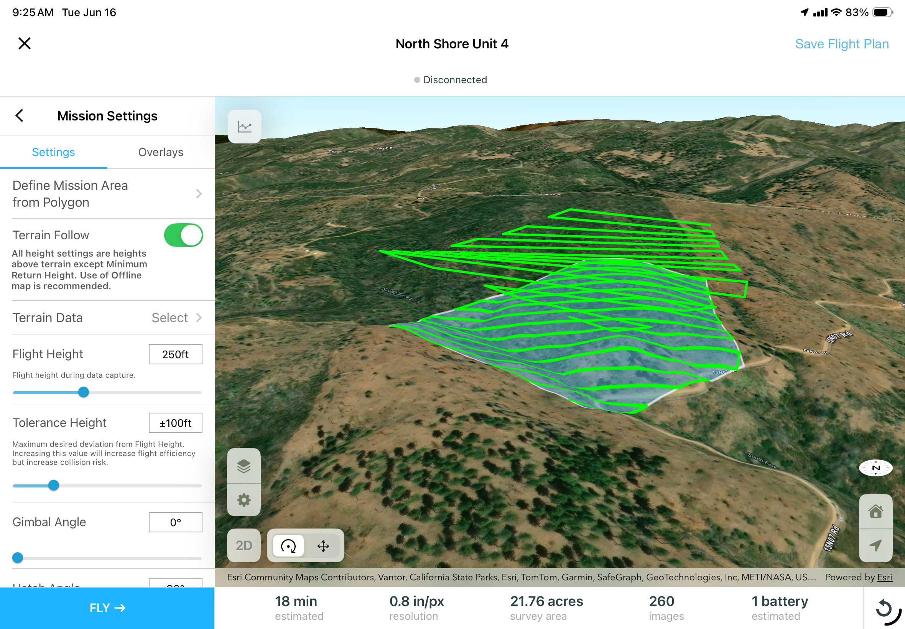Click the North Shore Unit 4 title

coord(452,44)
